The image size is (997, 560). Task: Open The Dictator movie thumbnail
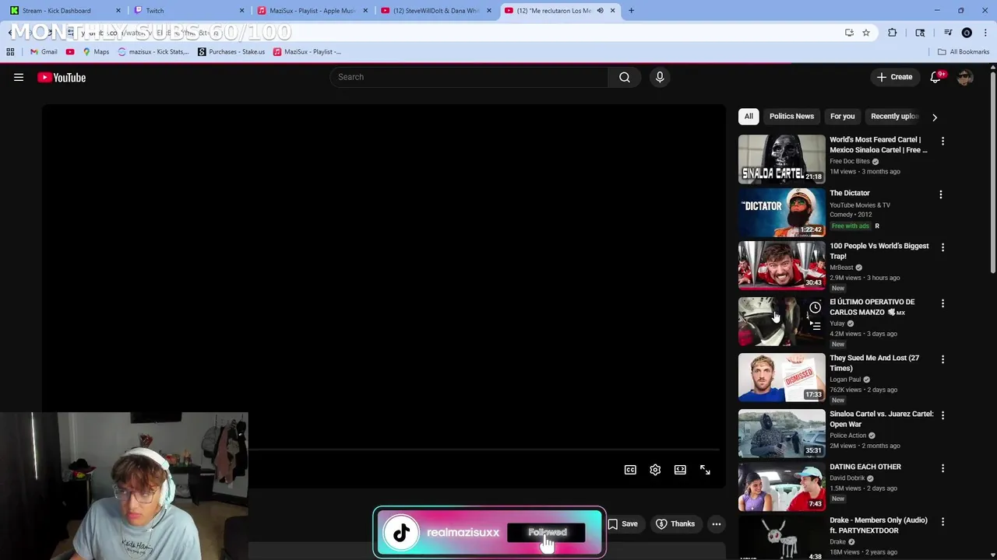click(781, 212)
